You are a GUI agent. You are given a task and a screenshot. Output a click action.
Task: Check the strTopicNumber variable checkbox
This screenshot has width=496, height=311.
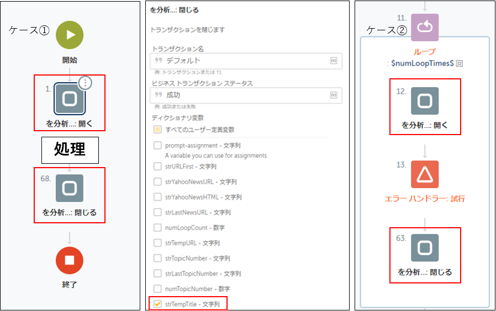(157, 258)
